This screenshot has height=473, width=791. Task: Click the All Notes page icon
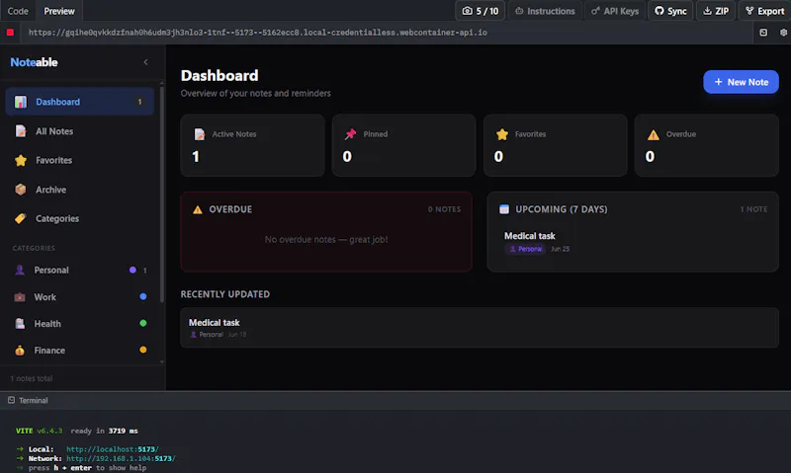[21, 131]
